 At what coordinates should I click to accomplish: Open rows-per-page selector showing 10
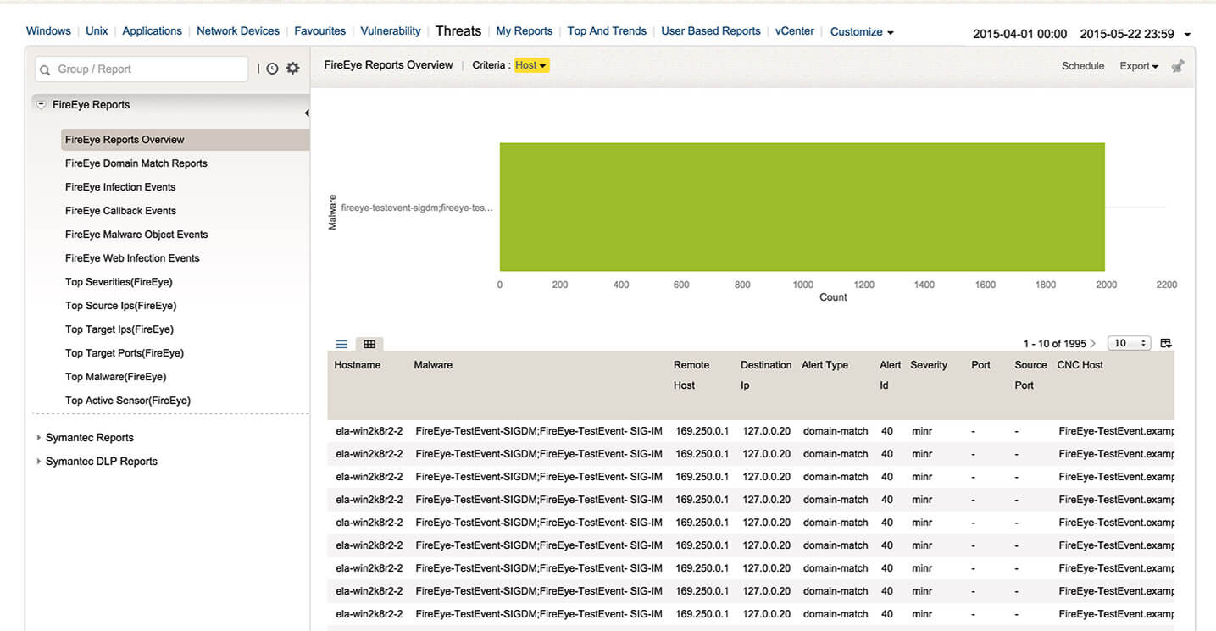click(x=1129, y=343)
